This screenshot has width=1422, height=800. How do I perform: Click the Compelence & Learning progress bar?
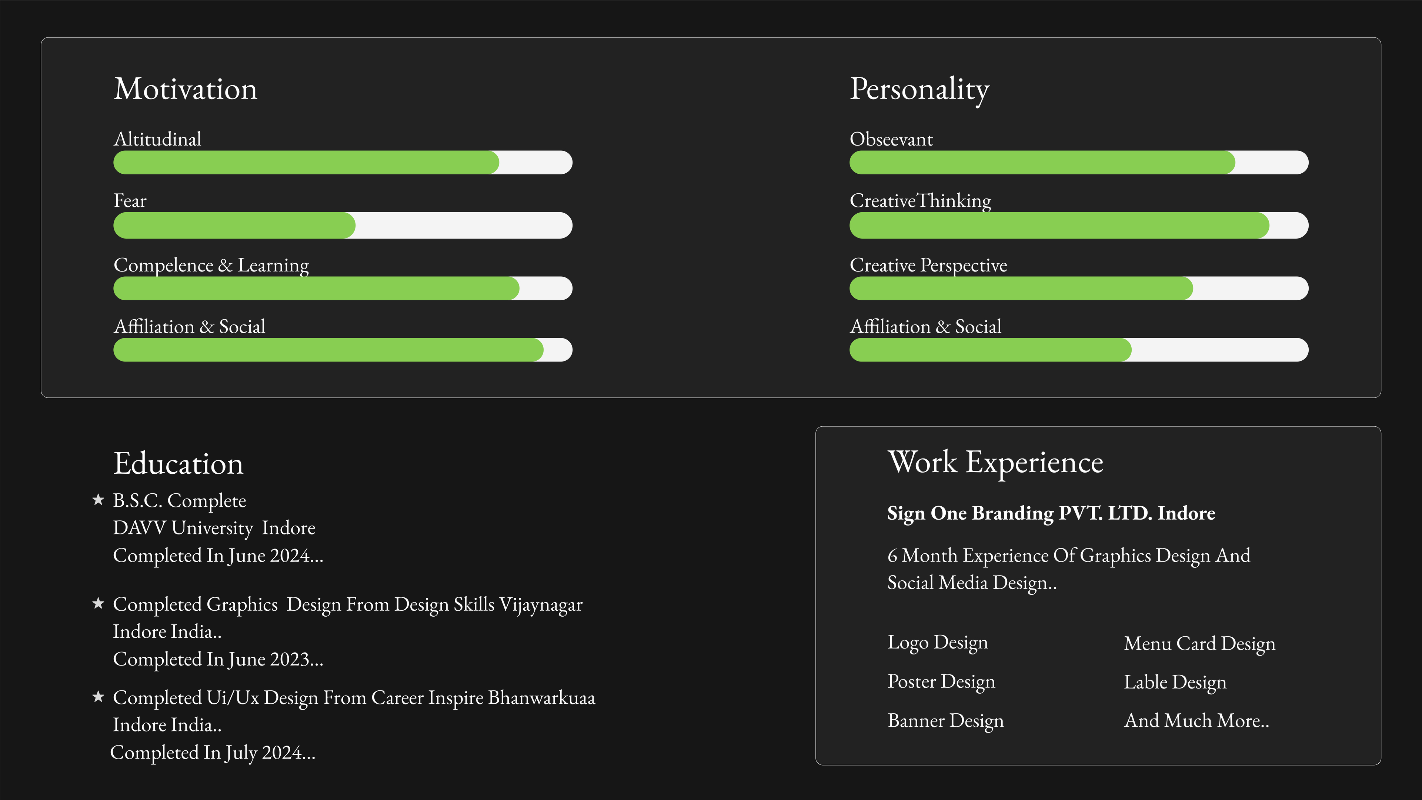tap(342, 288)
